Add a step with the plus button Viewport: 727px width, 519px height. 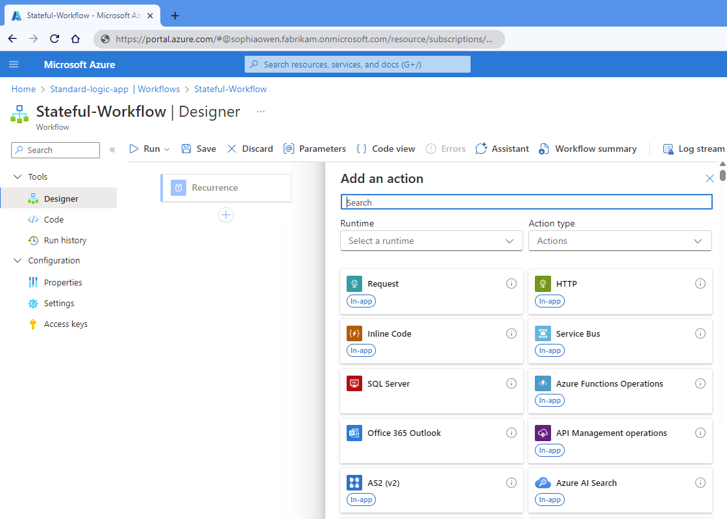pyautogui.click(x=226, y=215)
